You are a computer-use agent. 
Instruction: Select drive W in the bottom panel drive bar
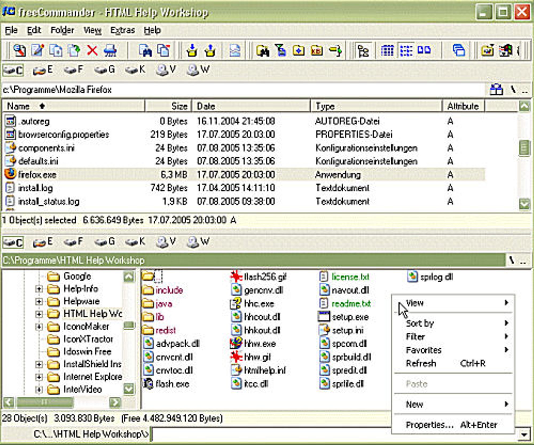198,242
